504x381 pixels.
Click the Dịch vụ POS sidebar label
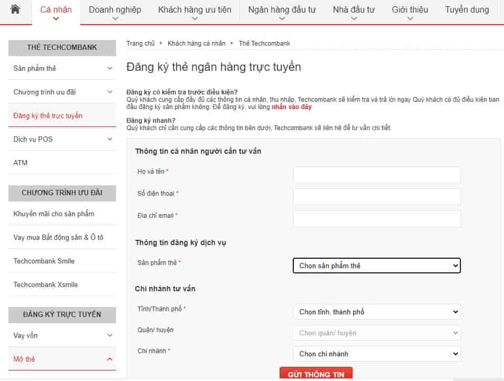(33, 139)
